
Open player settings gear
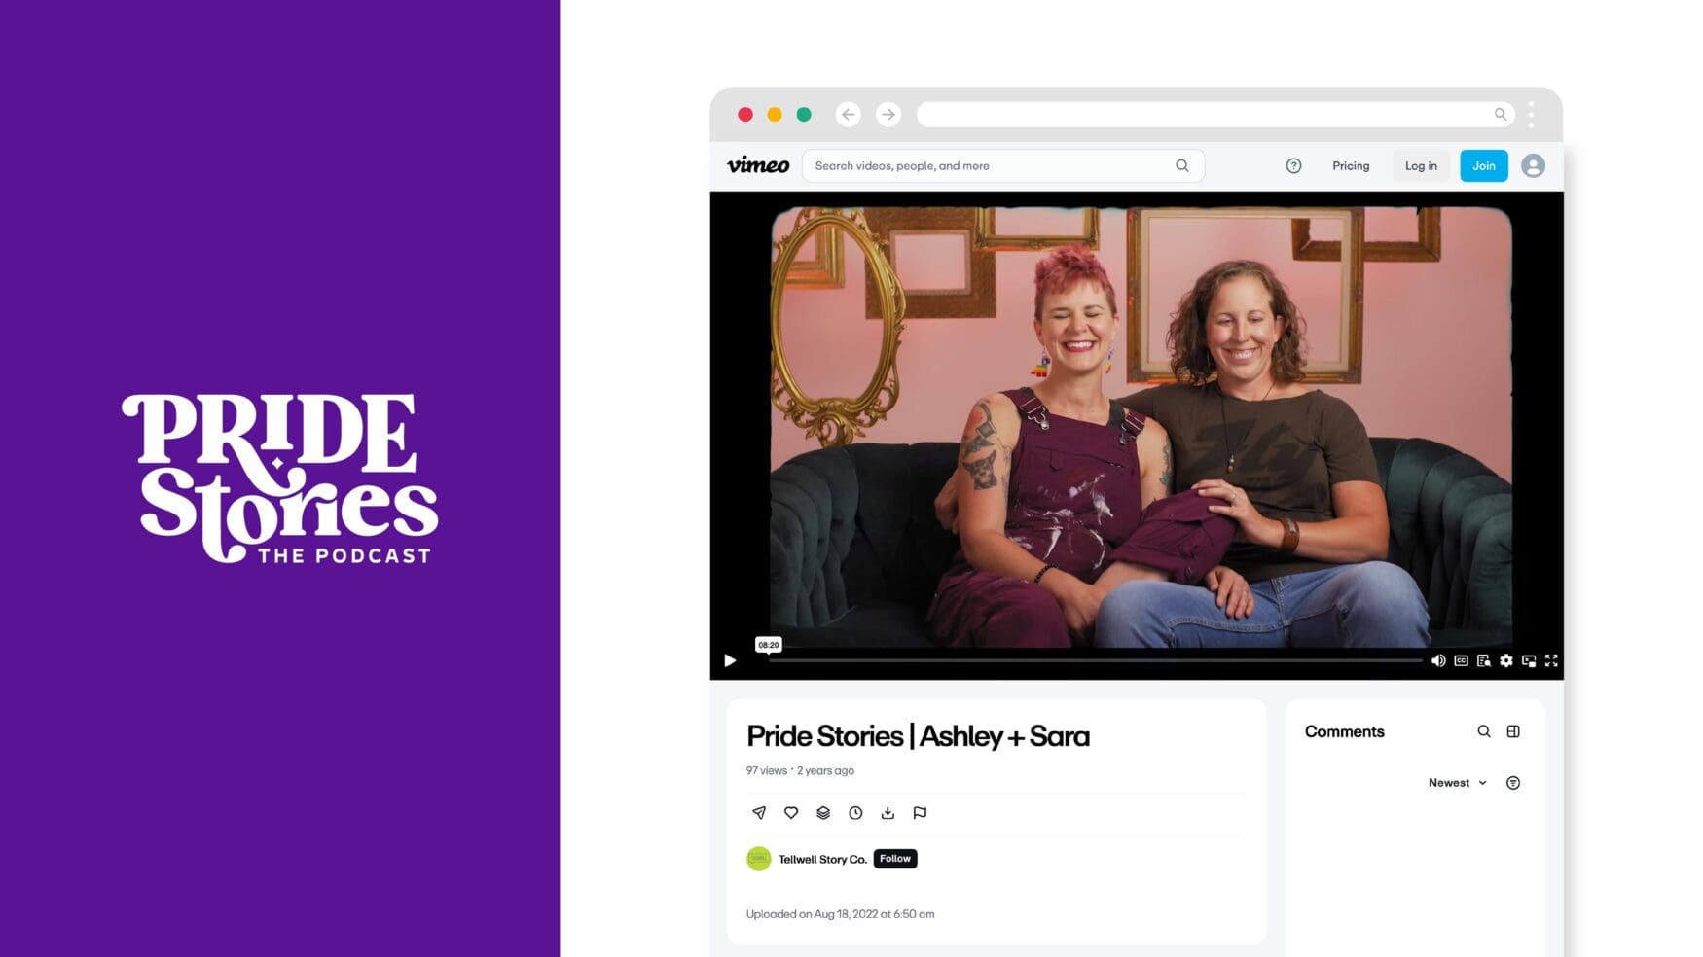point(1506,660)
